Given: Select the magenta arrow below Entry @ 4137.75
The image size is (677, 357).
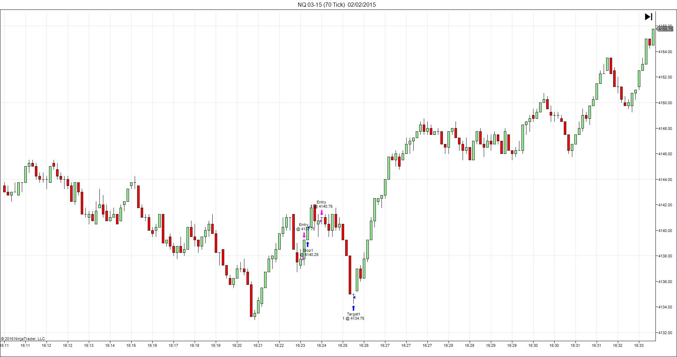Looking at the screenshot, I should pyautogui.click(x=304, y=235).
